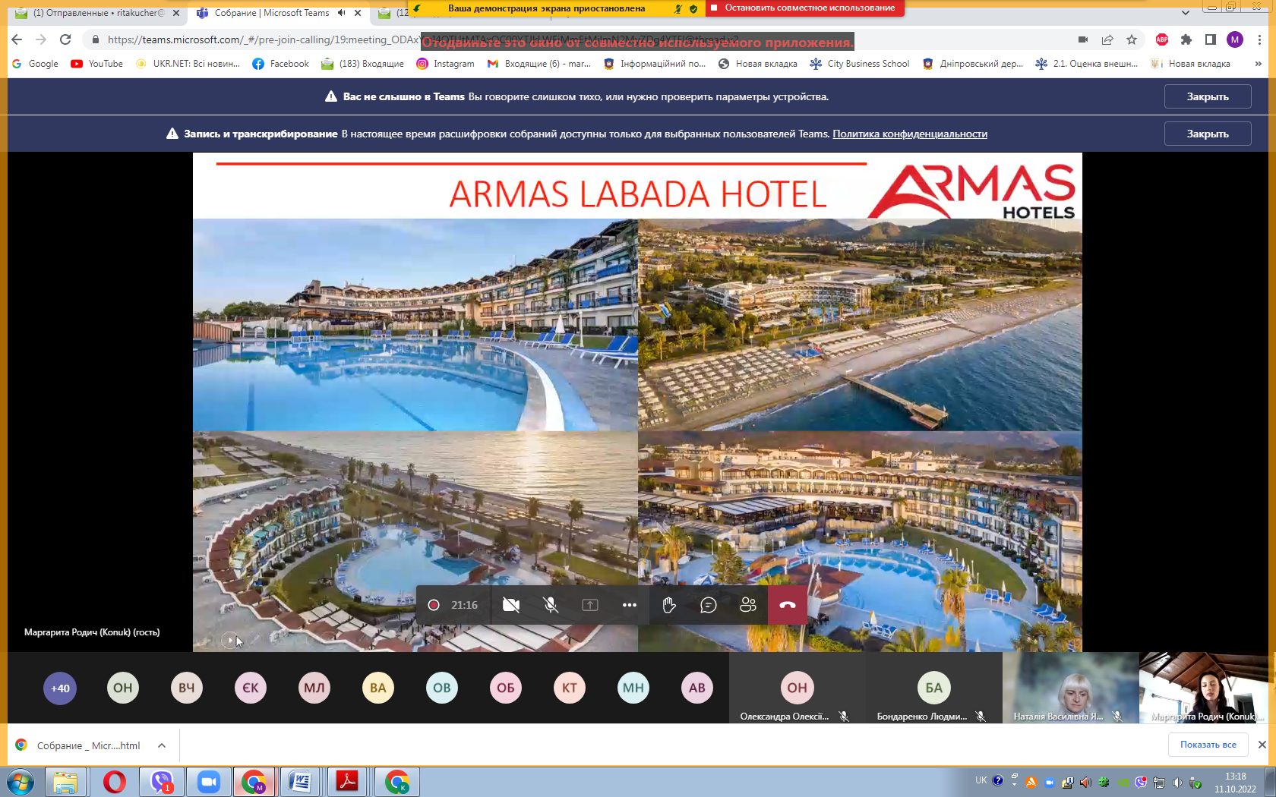1276x797 pixels.
Task: Open the Facebook bookmark
Action: 280,64
